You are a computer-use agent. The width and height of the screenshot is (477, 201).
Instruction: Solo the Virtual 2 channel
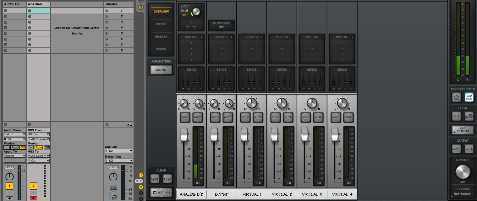276,117
